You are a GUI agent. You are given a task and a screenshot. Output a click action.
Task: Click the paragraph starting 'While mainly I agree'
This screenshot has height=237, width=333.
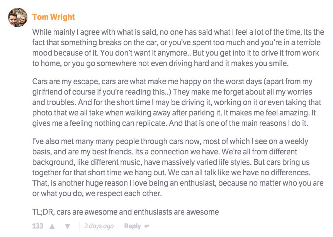click(178, 47)
